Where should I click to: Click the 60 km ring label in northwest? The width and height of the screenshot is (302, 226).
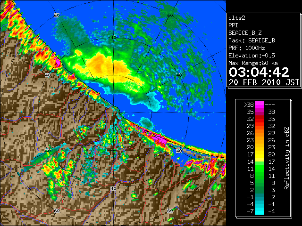(x=57, y=15)
